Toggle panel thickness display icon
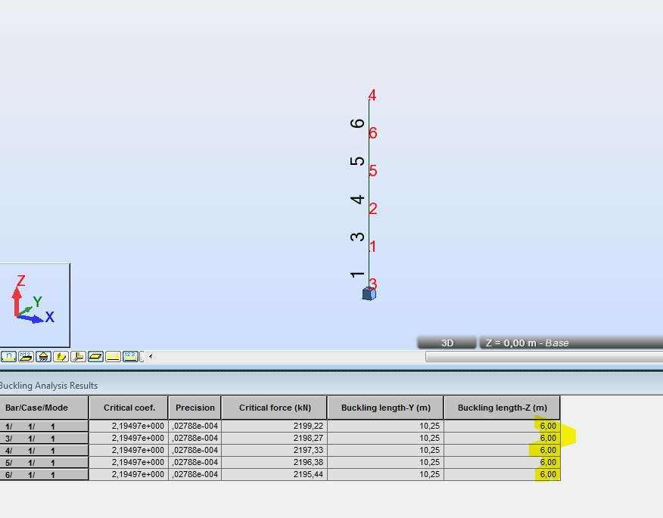The image size is (663, 518). (x=95, y=357)
